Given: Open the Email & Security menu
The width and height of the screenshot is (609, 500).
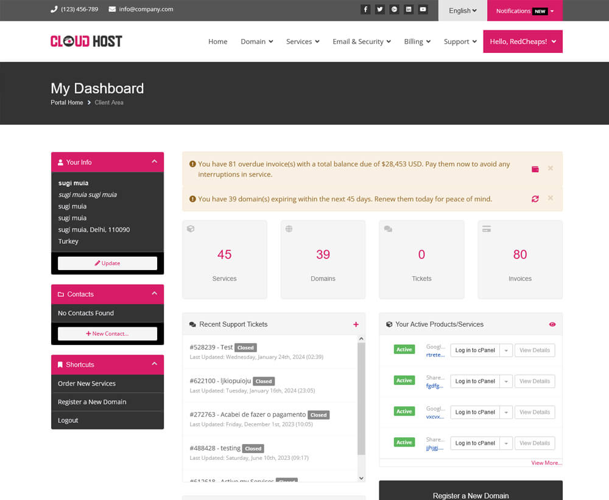Looking at the screenshot, I should point(362,41).
